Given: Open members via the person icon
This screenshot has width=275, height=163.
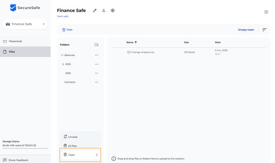Looking at the screenshot, I should tap(104, 11).
